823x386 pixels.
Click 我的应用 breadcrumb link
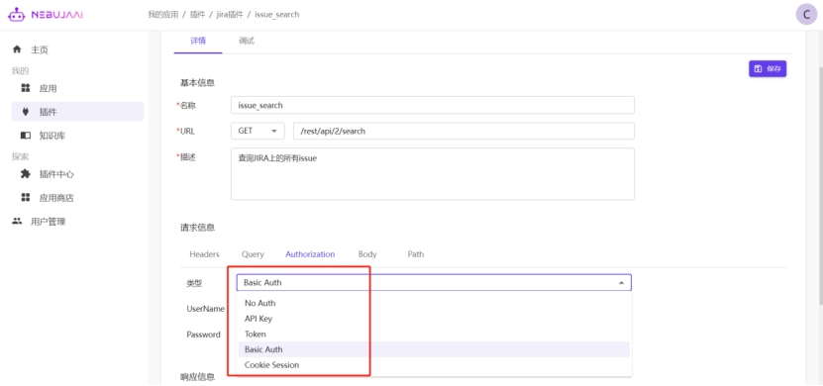point(163,15)
